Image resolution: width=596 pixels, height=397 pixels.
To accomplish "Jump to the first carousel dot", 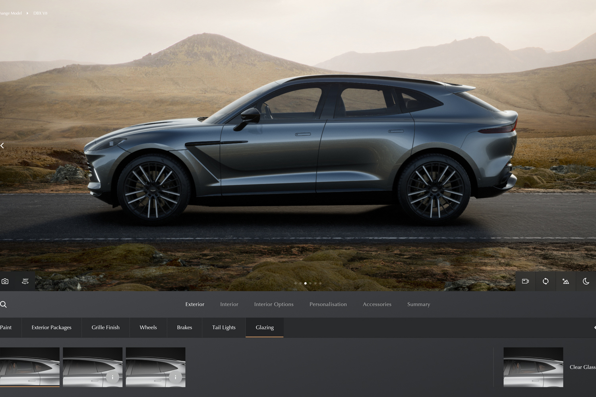I will pos(295,283).
